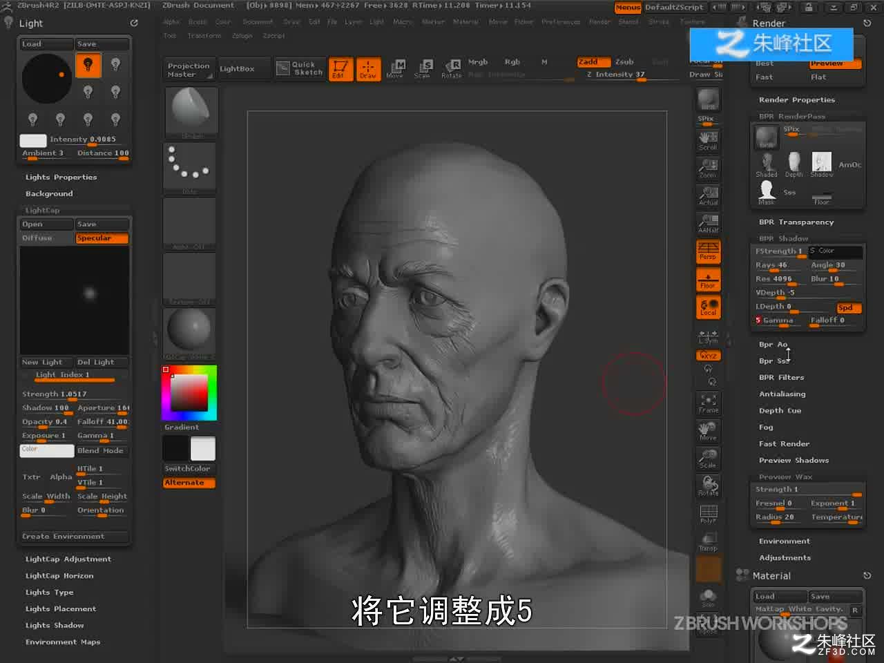The width and height of the screenshot is (884, 663).
Task: Click the AAHalf icon
Action: [x=708, y=224]
